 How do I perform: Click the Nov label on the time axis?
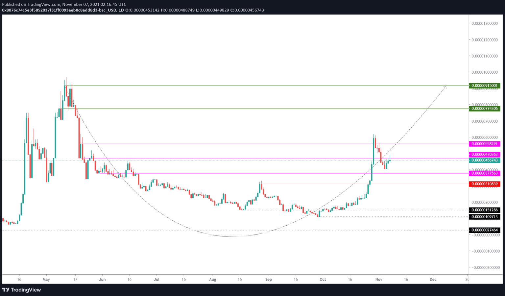(x=379, y=280)
